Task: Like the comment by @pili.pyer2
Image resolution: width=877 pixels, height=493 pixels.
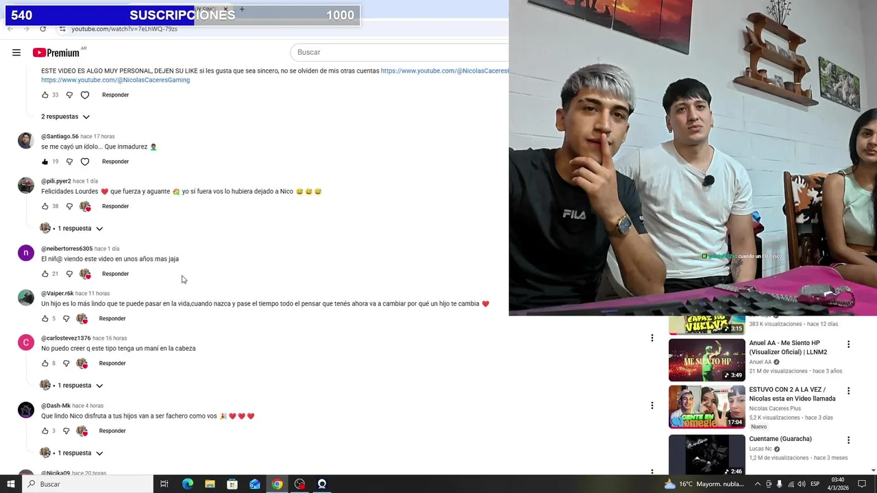Action: point(45,206)
